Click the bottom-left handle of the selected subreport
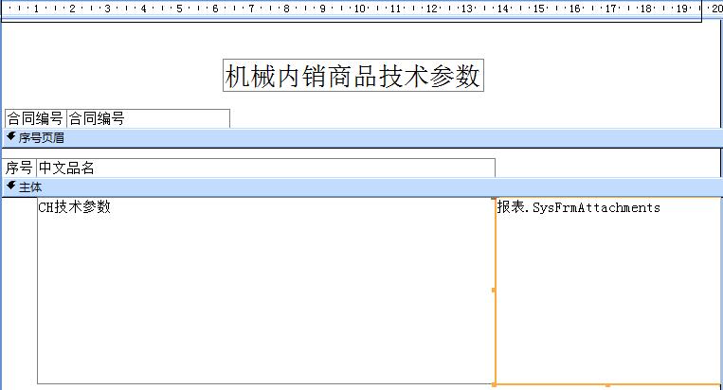 [495, 384]
